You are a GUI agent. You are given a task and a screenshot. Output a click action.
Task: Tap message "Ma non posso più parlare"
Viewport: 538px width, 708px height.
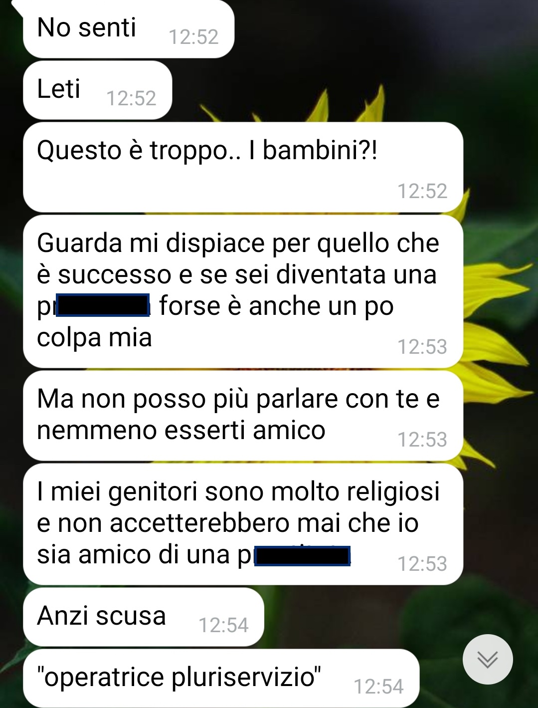pyautogui.click(x=243, y=416)
